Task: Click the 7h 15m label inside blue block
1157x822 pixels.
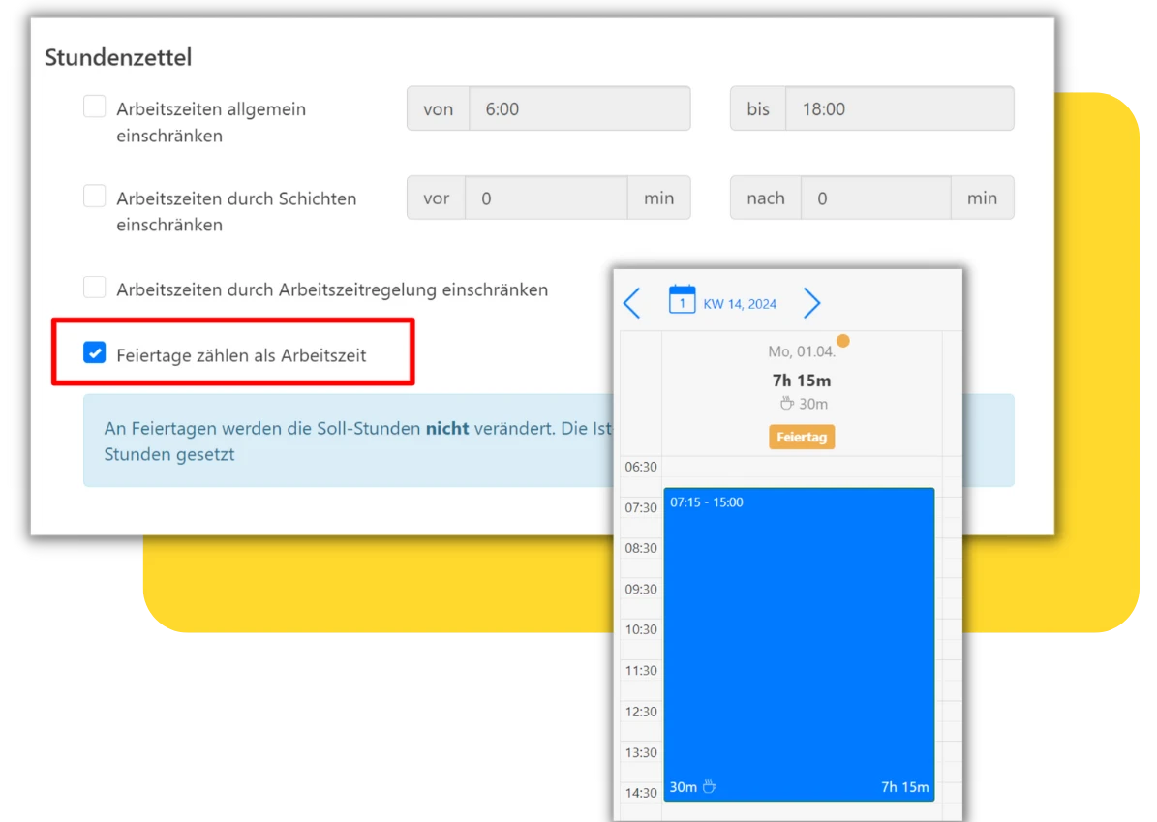Action: [x=904, y=787]
